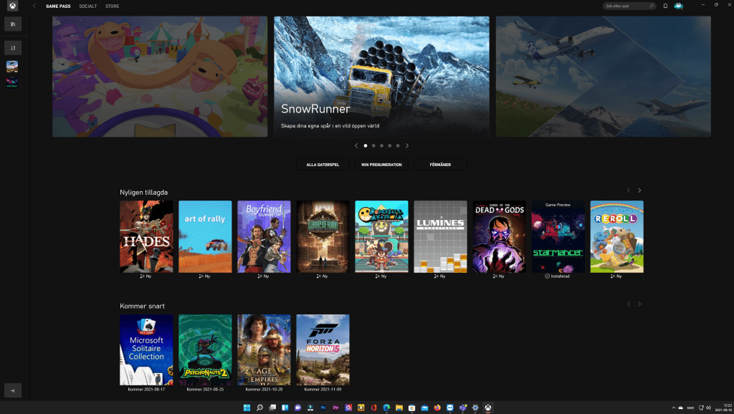Open the Forza Horizon game icon in the sidebar
Image resolution: width=734 pixels, height=414 pixels.
click(12, 67)
